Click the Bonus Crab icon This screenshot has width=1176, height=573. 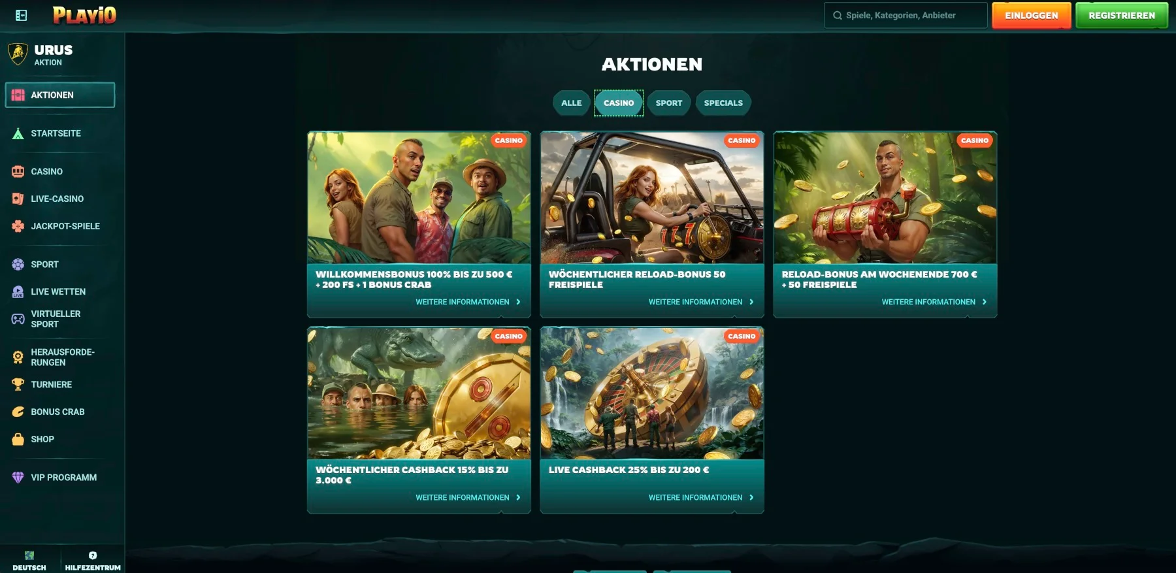pyautogui.click(x=18, y=412)
